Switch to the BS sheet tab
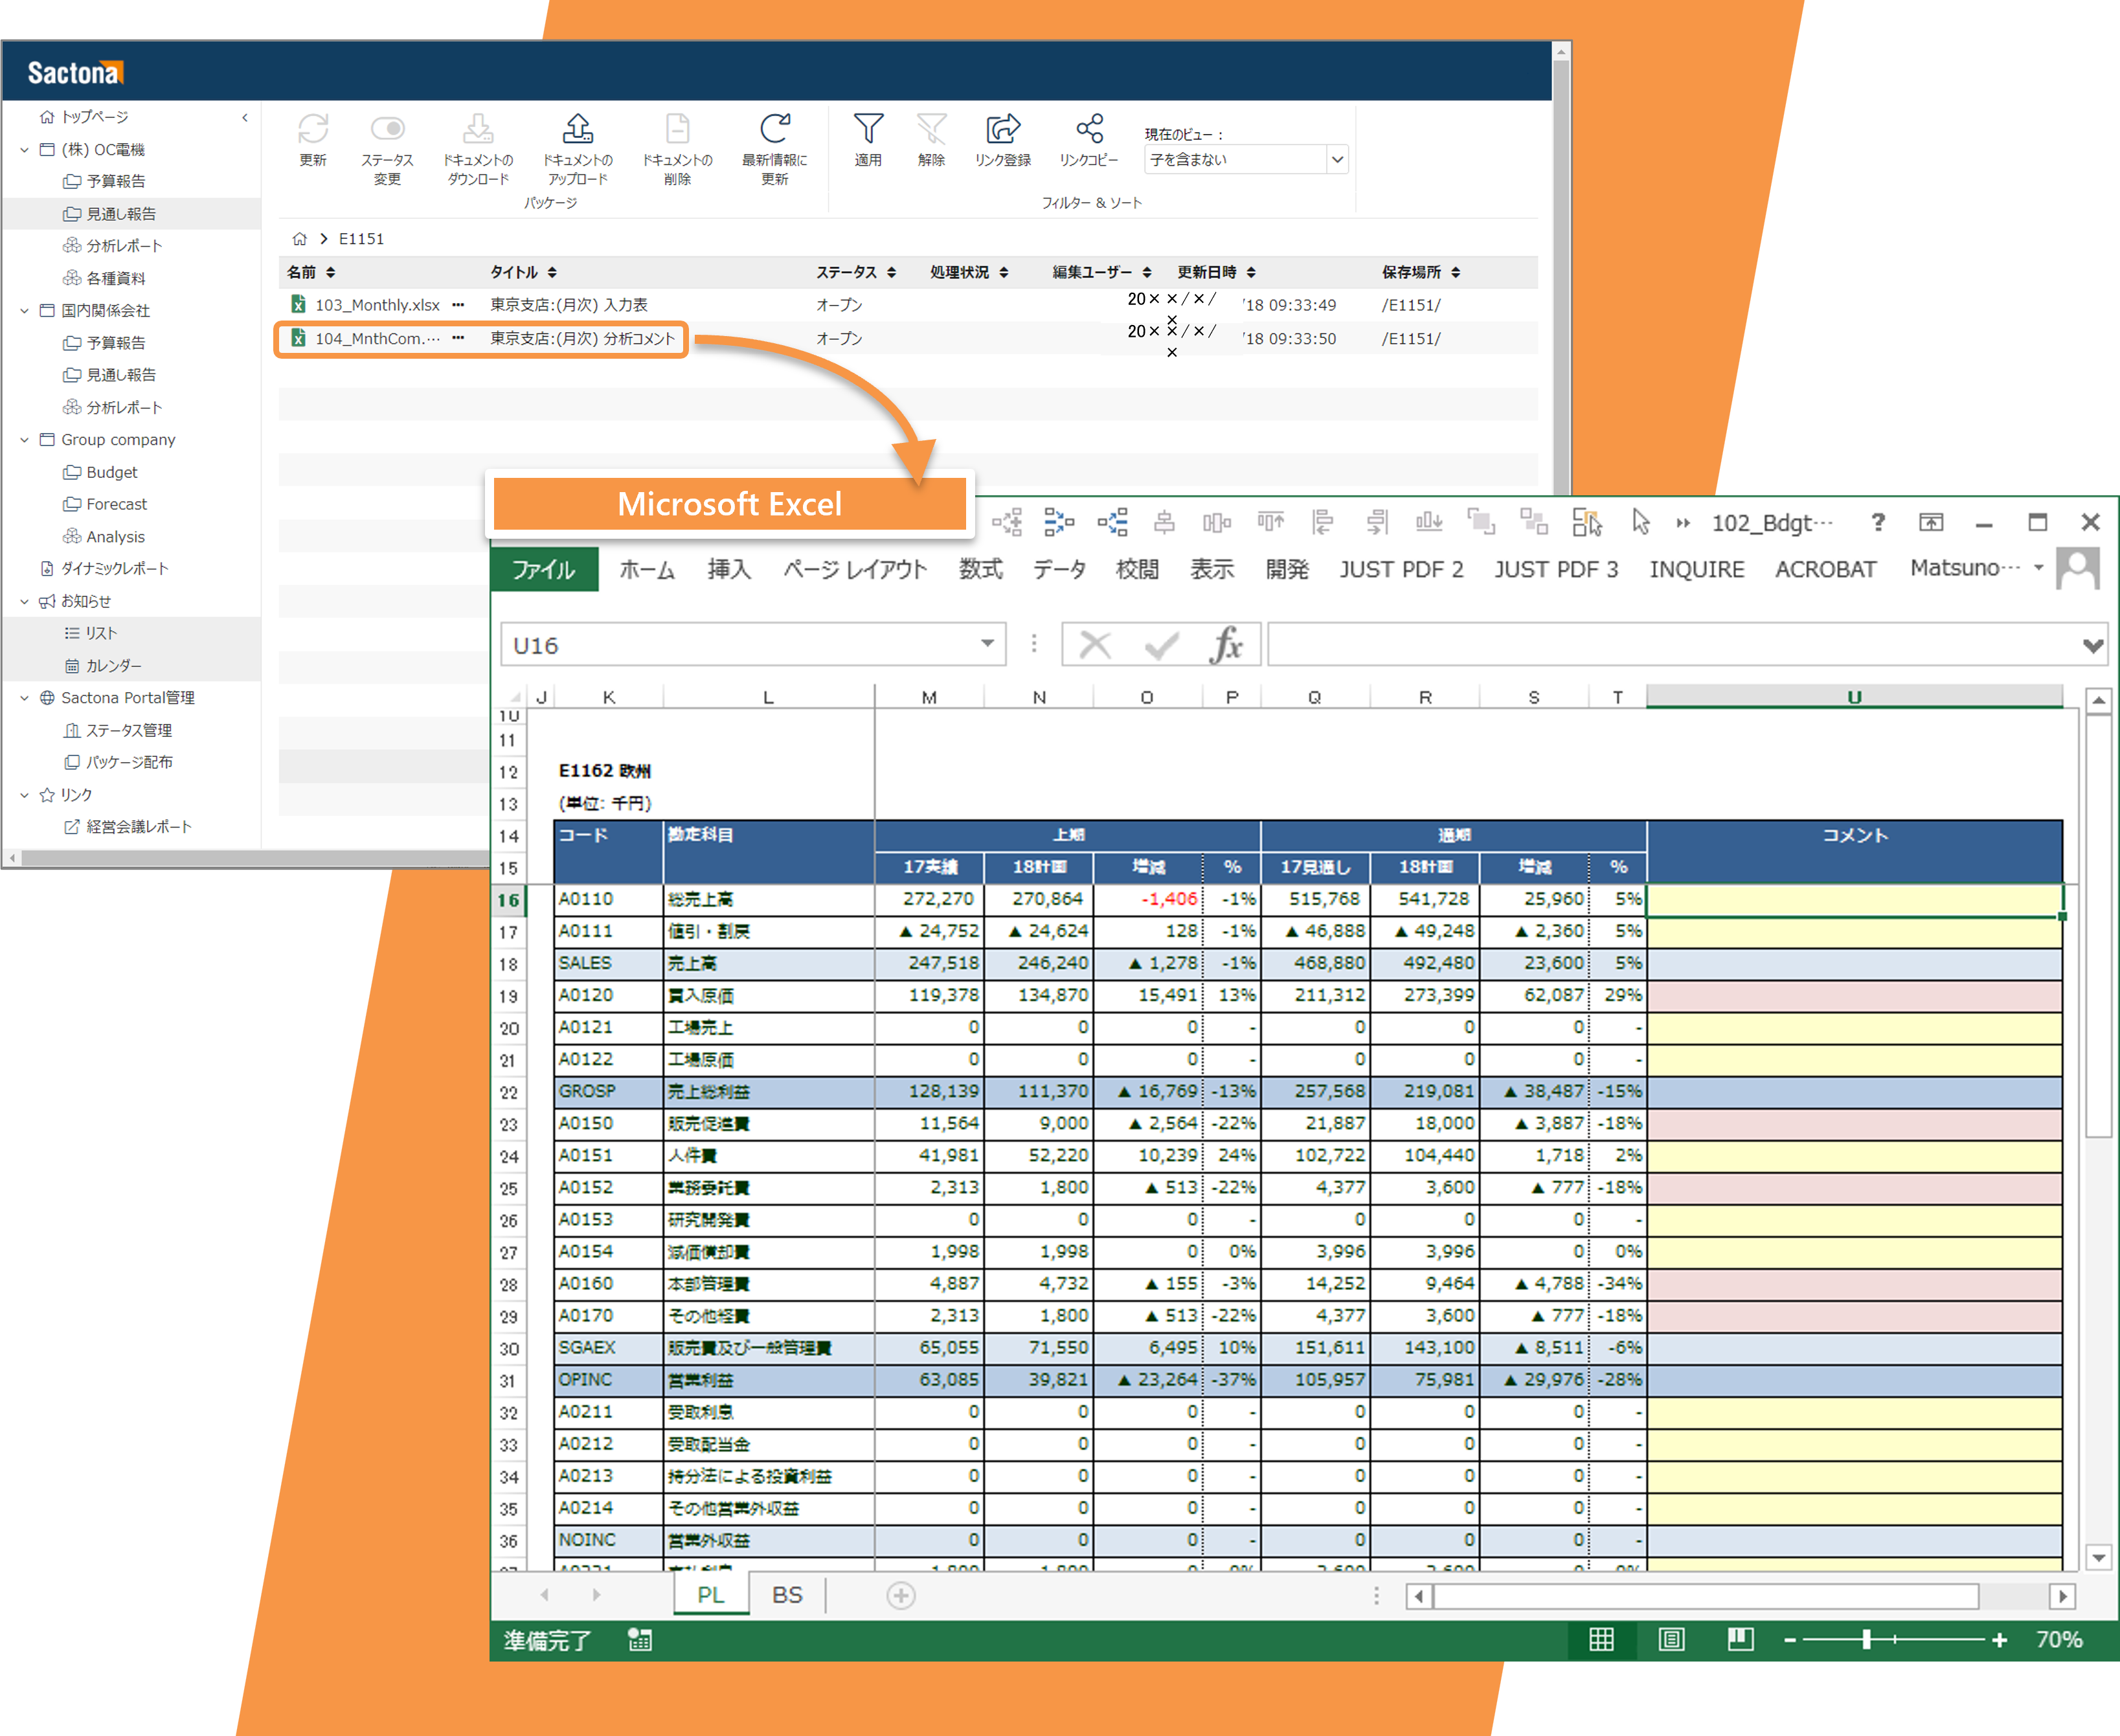 [787, 1595]
